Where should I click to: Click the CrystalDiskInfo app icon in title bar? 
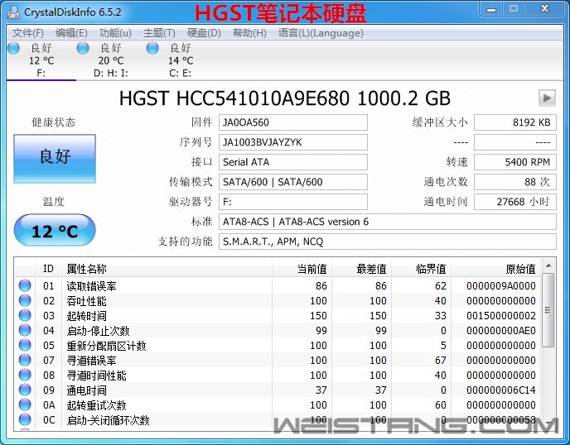click(13, 12)
